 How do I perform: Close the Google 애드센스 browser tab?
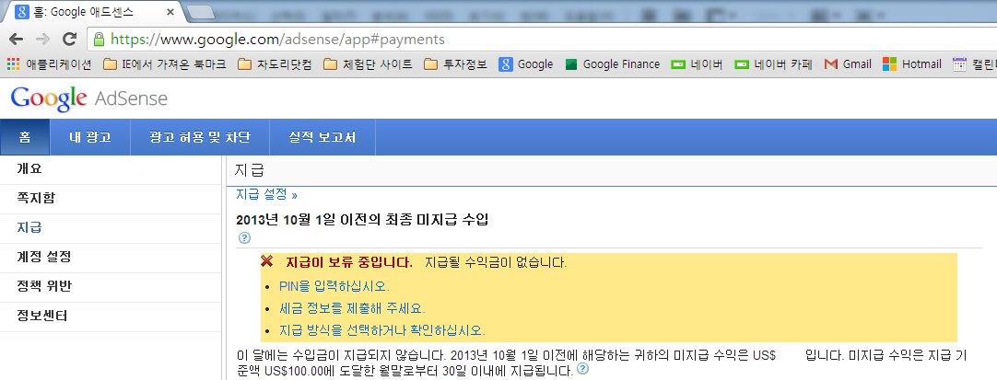170,12
